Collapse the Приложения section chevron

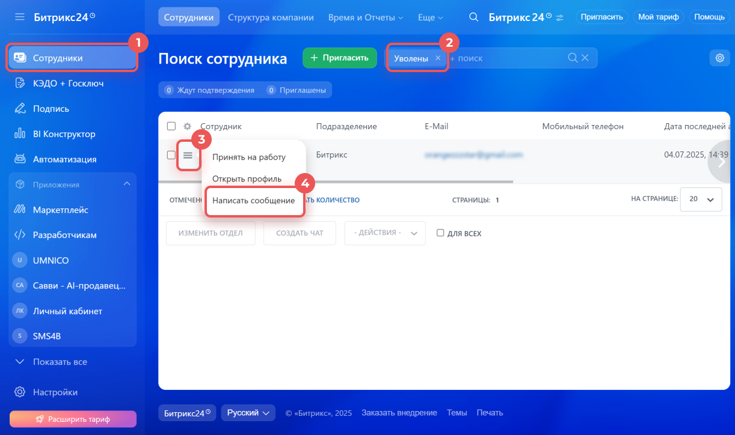(126, 184)
